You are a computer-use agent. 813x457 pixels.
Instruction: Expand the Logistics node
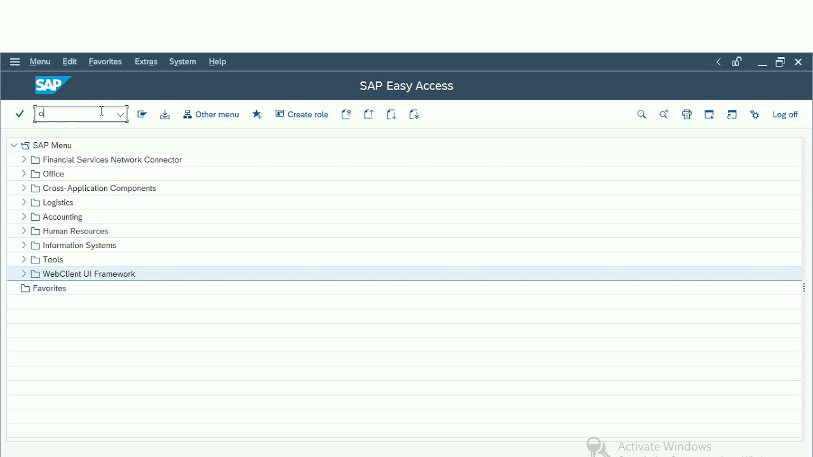click(24, 202)
